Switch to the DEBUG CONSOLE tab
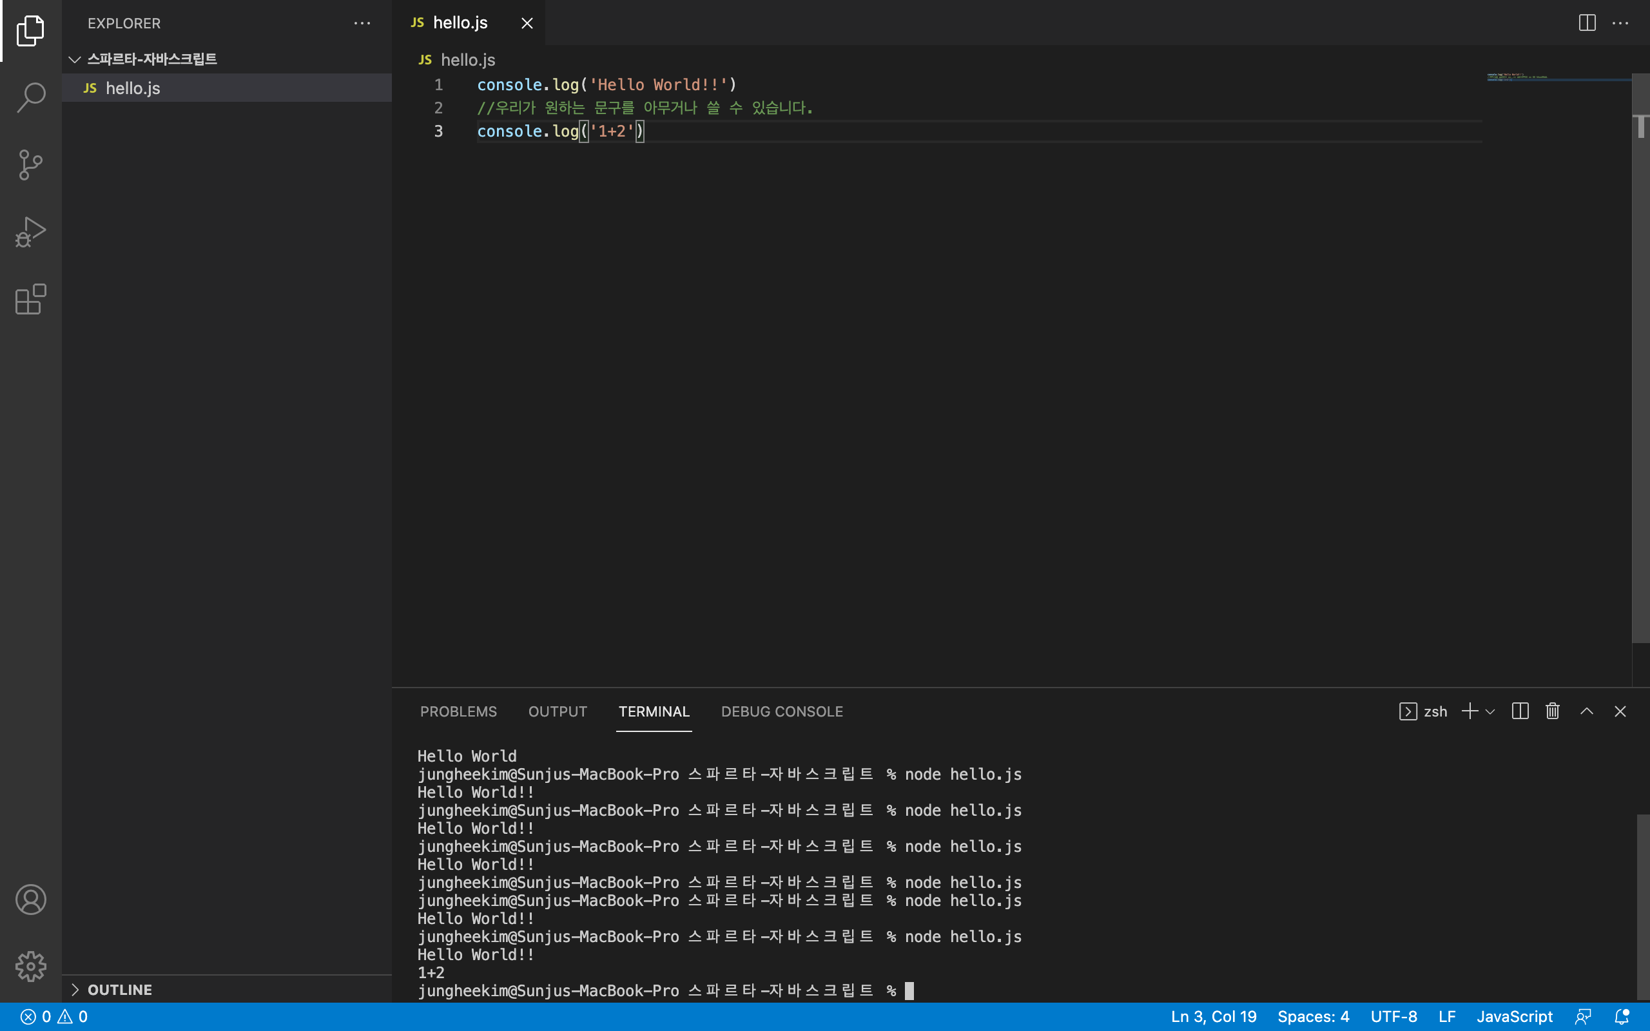 point(781,711)
